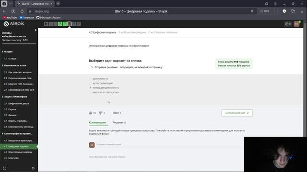Open the seventh step in step bar

coord(74,24)
